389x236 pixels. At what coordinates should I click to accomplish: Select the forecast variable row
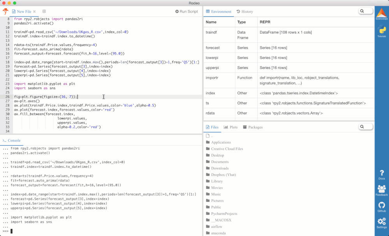coord(289,48)
